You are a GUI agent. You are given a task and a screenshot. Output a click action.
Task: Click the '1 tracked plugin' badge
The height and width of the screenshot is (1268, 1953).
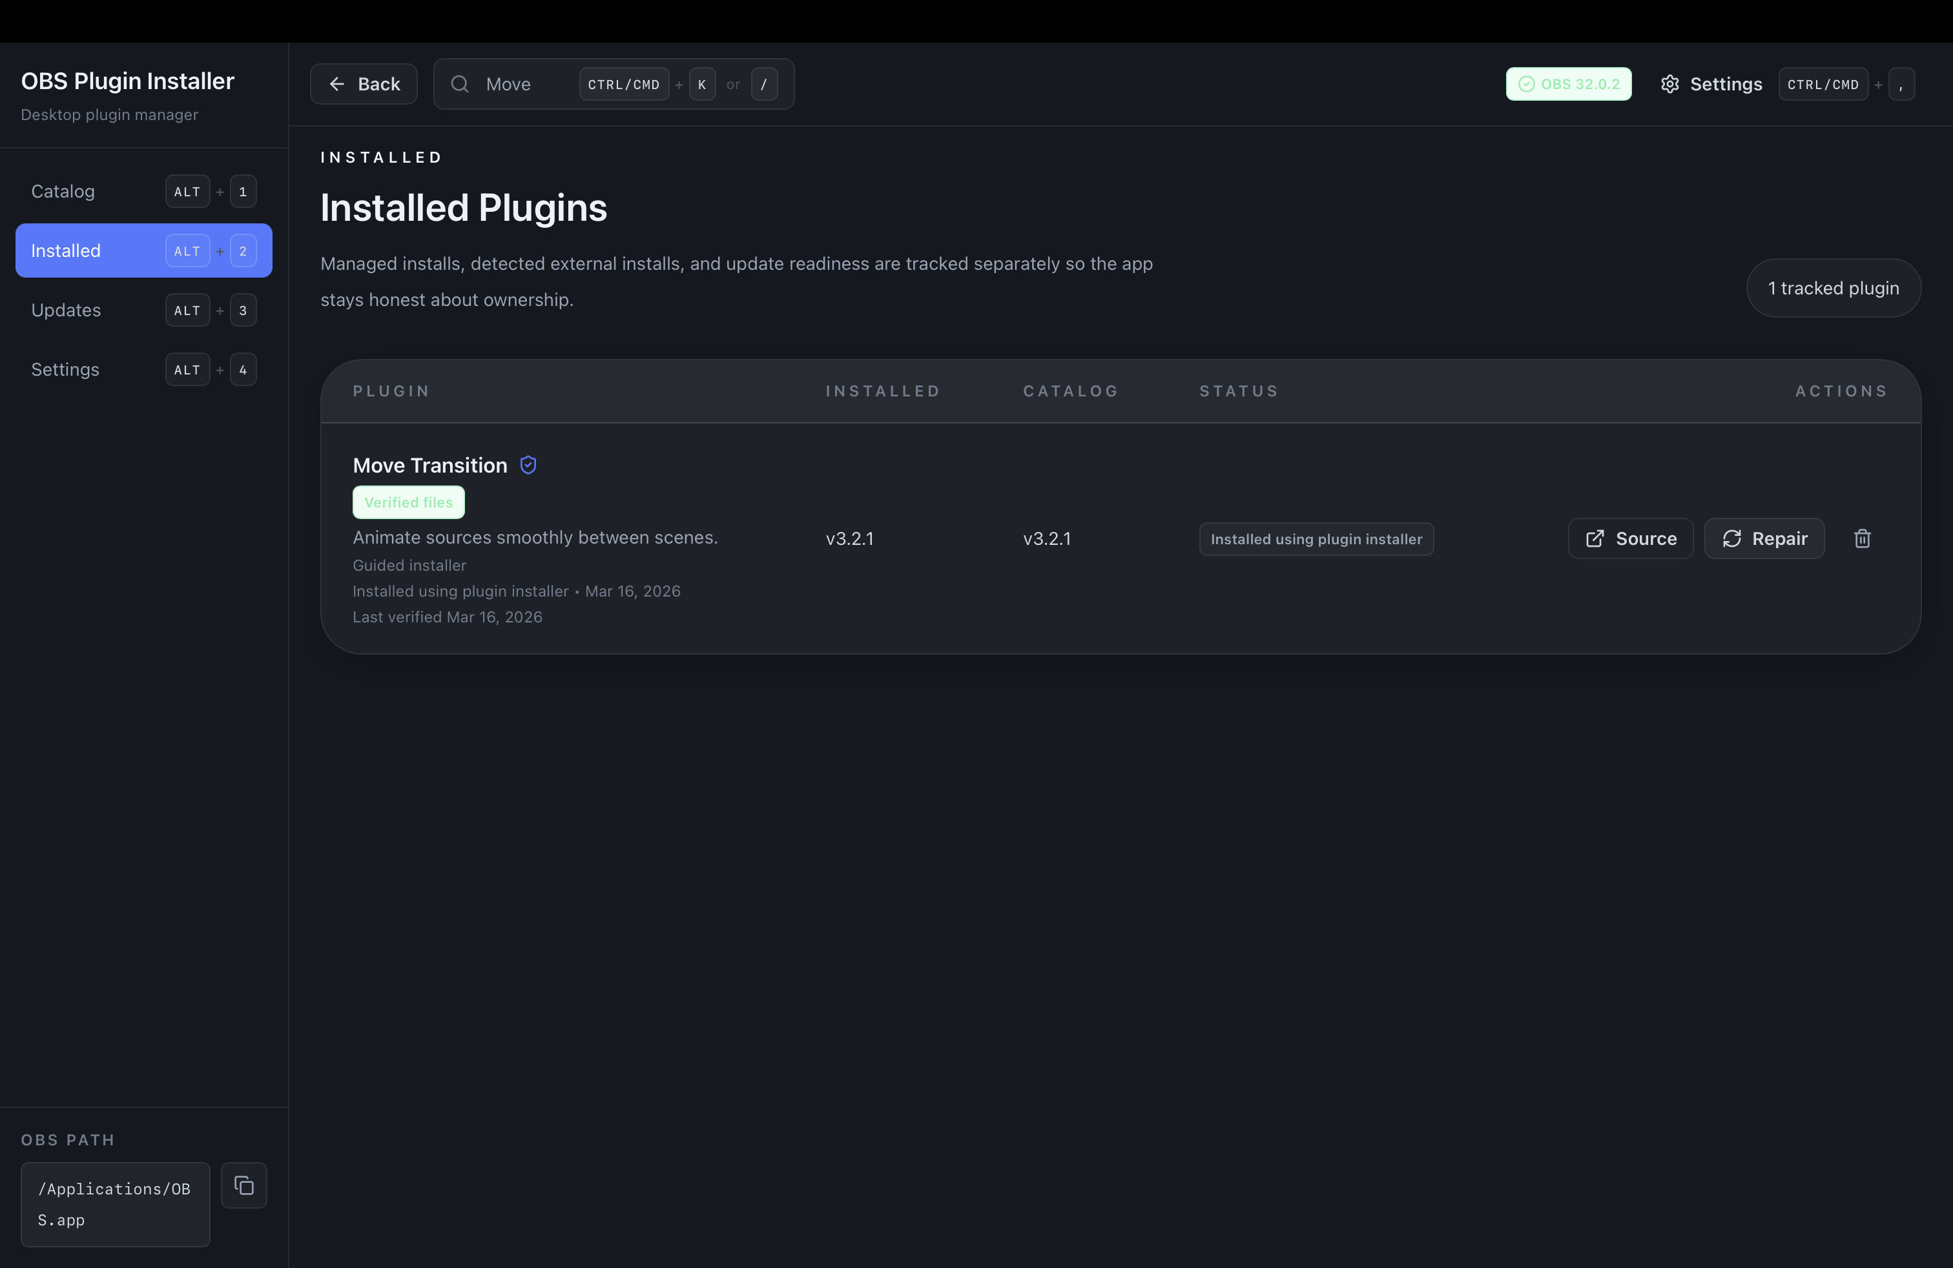[x=1833, y=288]
